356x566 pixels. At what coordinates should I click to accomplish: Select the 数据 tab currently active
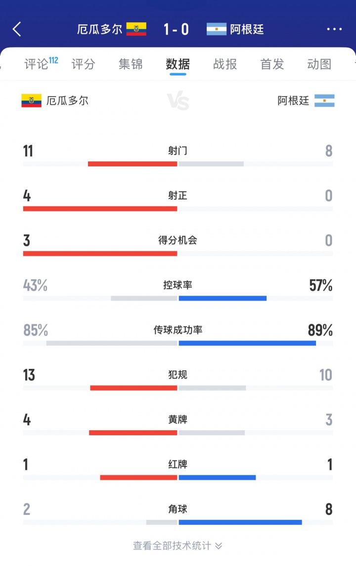pyautogui.click(x=177, y=64)
